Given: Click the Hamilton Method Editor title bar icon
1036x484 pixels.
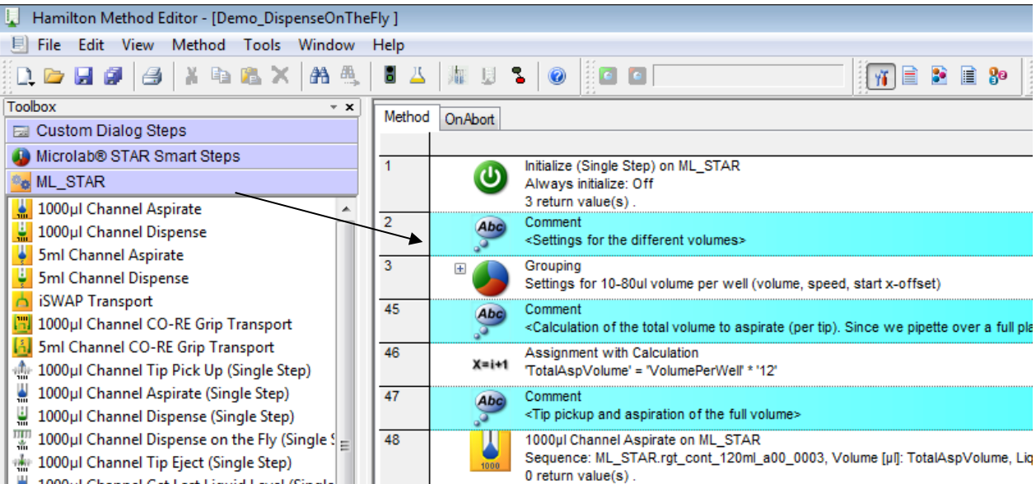Looking at the screenshot, I should click(12, 16).
